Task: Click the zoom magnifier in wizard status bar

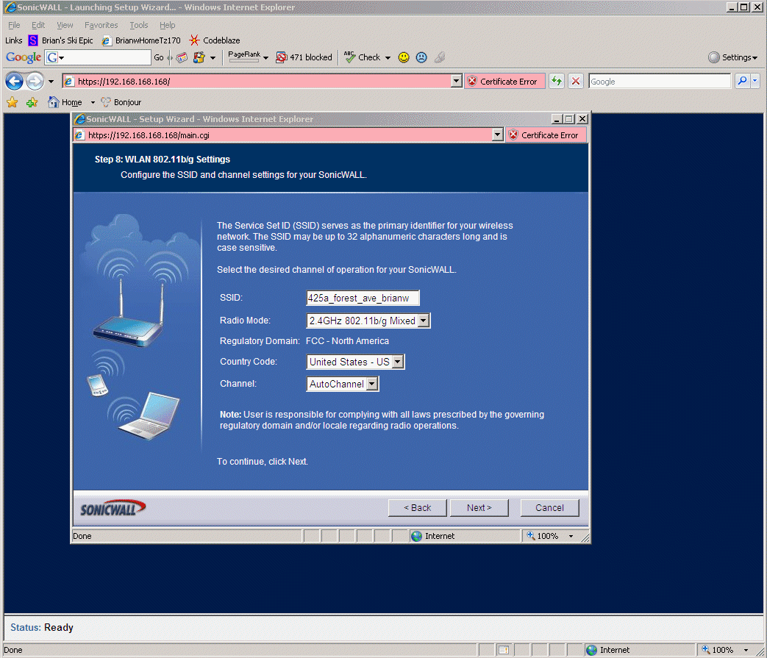Action: pyautogui.click(x=530, y=536)
